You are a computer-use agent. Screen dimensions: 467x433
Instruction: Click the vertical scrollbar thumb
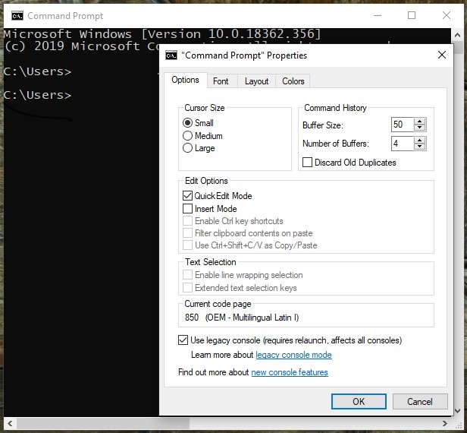click(x=458, y=48)
